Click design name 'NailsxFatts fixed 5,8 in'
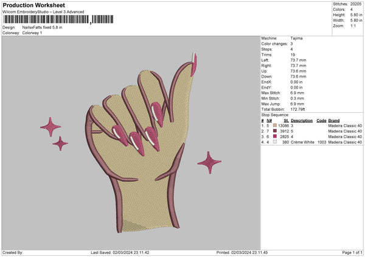The image size is (365, 257). (x=42, y=27)
